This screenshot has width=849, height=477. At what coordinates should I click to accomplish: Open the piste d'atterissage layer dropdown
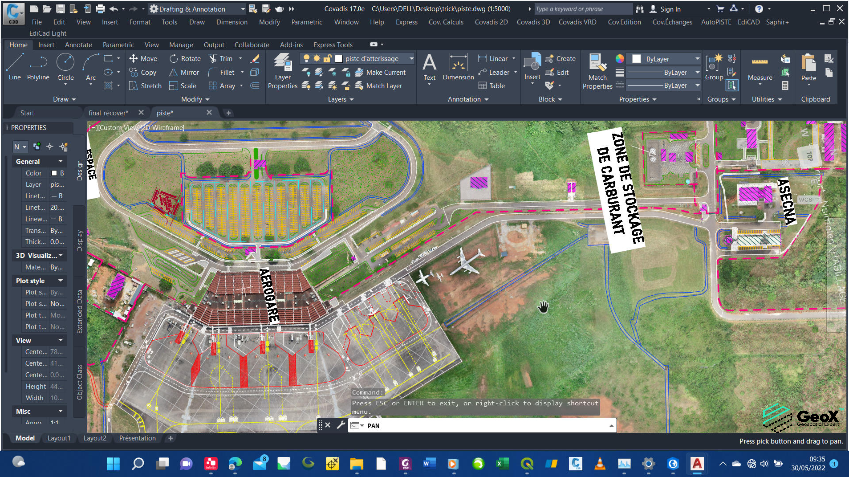(411, 58)
